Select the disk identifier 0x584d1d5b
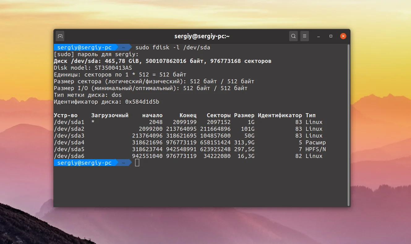Viewport: 411px width, 244px height. [142, 102]
